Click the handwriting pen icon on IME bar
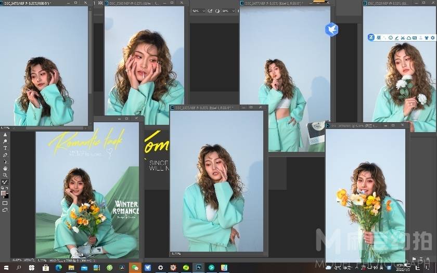This screenshot has height=273, width=437. tap(396, 37)
